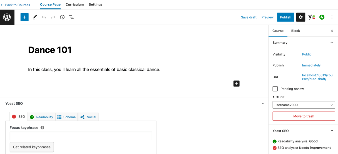Collapse the Yoast SEO metabox triangle
Image resolution: width=338 pixels, height=154 pixels.
pyautogui.click(x=263, y=103)
